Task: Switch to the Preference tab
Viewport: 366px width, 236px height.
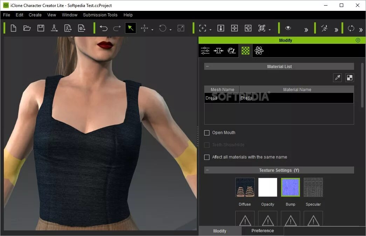Action: [263, 231]
